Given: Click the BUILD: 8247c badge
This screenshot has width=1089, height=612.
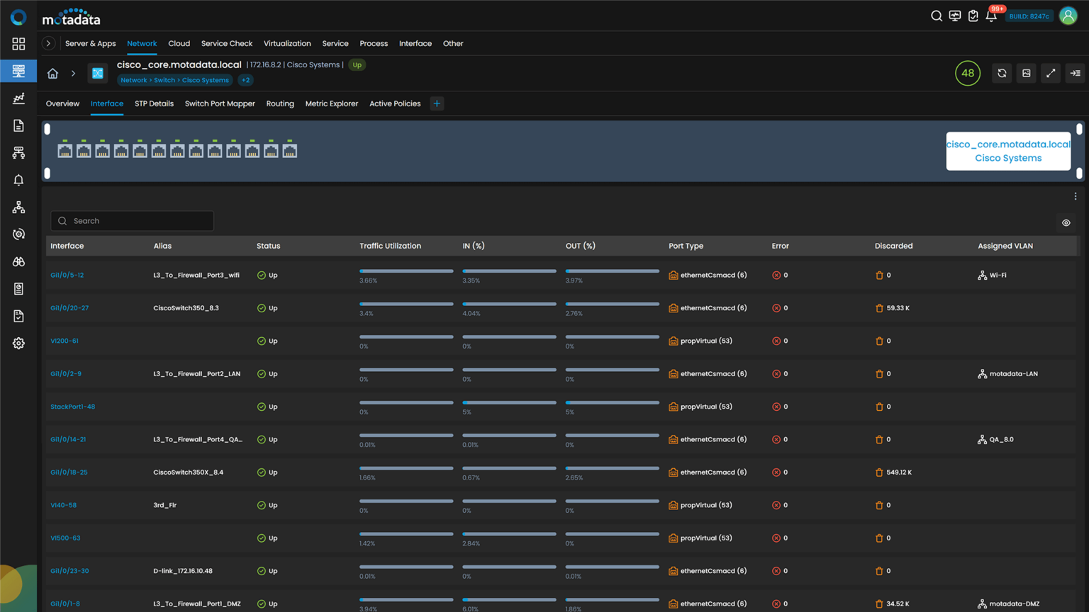Looking at the screenshot, I should point(1029,16).
